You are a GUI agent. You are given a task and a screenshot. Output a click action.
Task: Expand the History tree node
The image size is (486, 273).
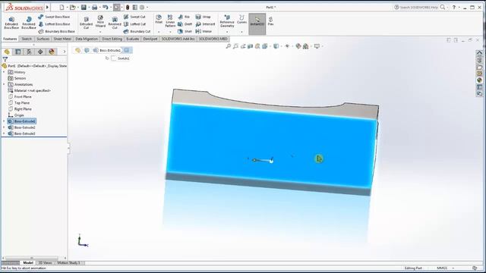click(x=4, y=72)
